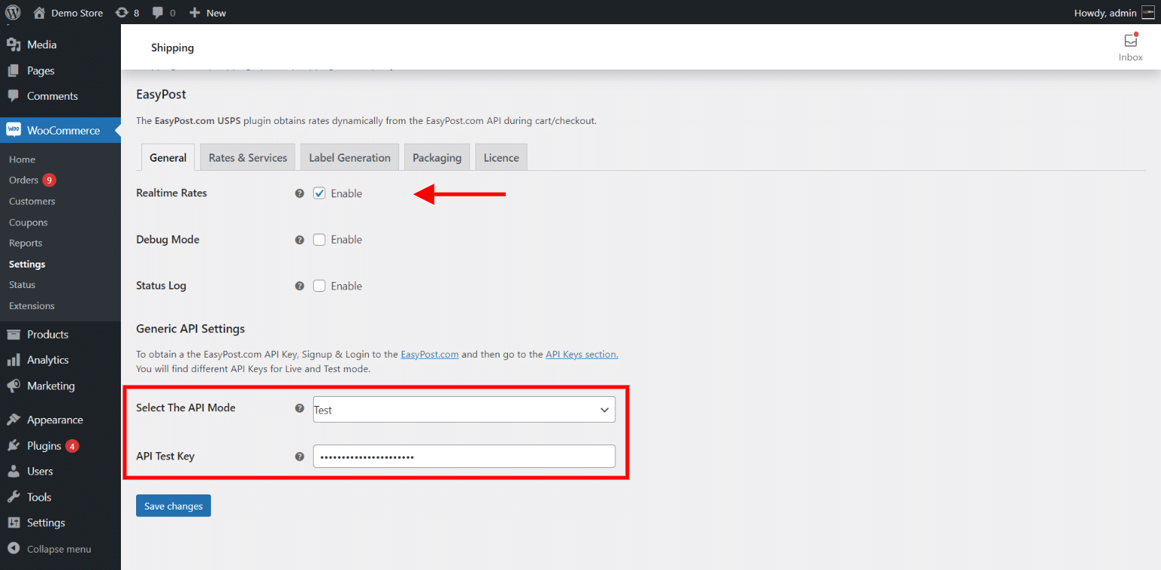Open the comments bubble icon in admin bar
This screenshot has height=570, width=1161.
(x=158, y=12)
